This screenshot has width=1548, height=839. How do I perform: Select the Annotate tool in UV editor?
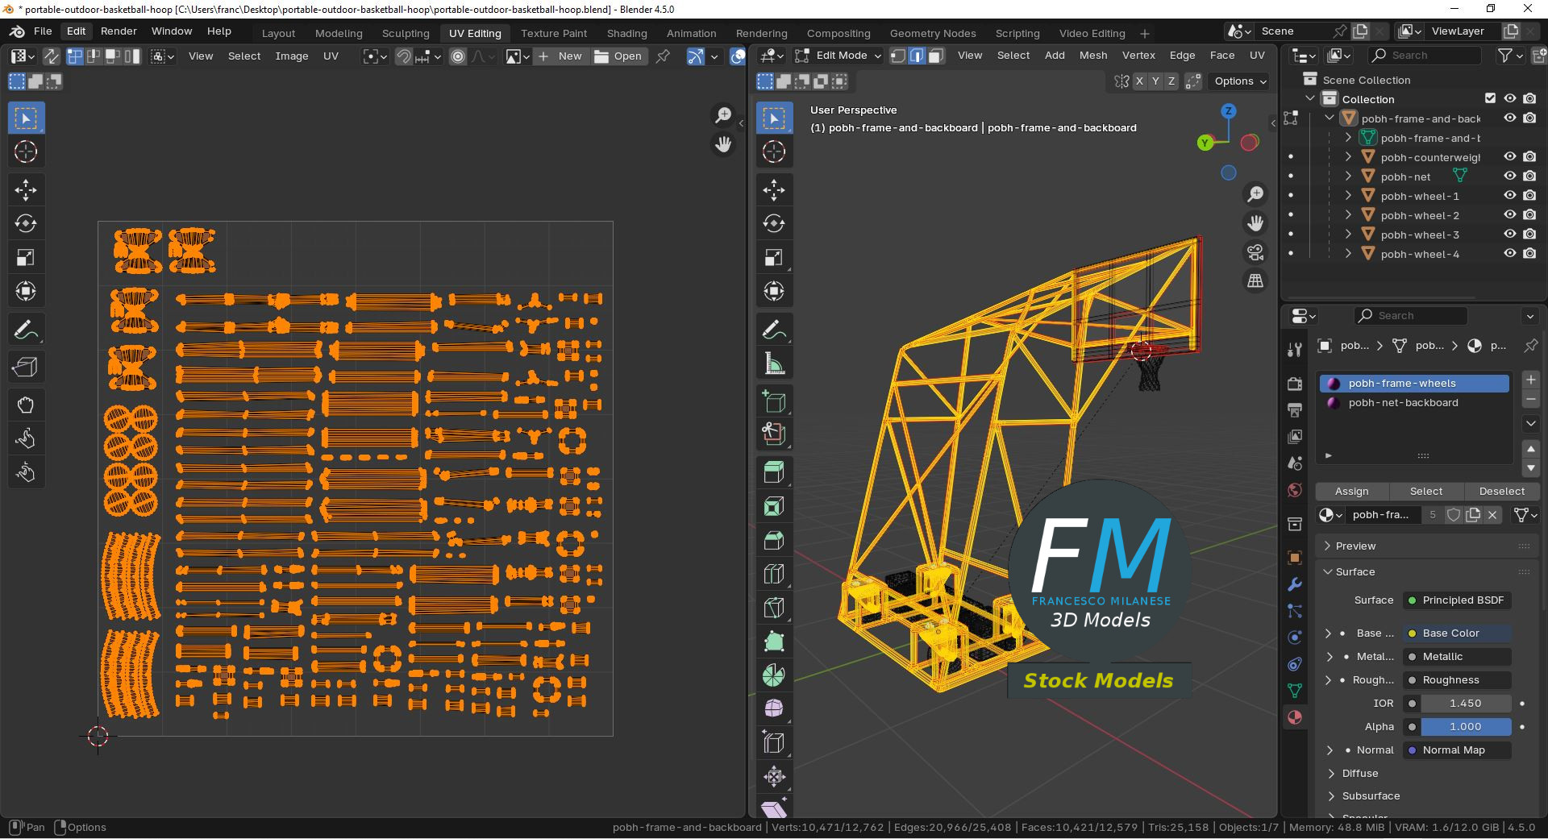click(x=26, y=330)
